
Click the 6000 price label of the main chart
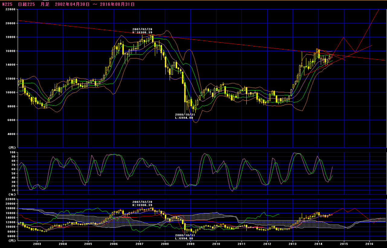[11, 120]
